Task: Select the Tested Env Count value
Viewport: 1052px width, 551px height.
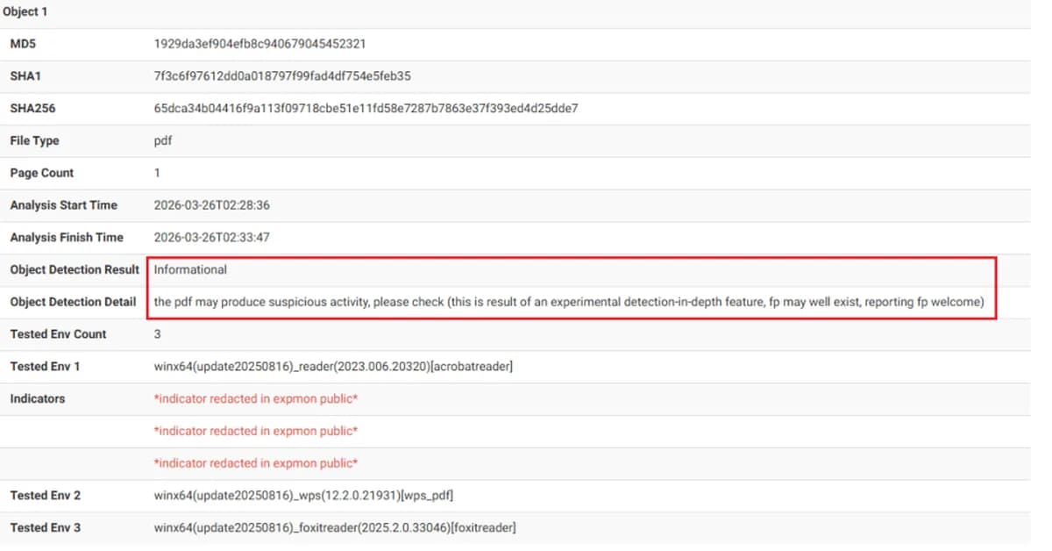Action: [156, 334]
